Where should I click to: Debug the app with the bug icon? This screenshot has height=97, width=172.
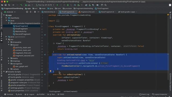pyautogui.click(x=68, y=5)
